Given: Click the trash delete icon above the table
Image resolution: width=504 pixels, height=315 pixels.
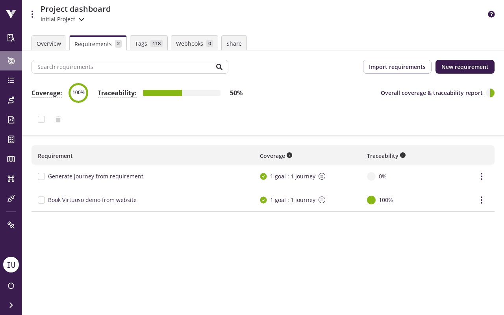Looking at the screenshot, I should coord(58,119).
